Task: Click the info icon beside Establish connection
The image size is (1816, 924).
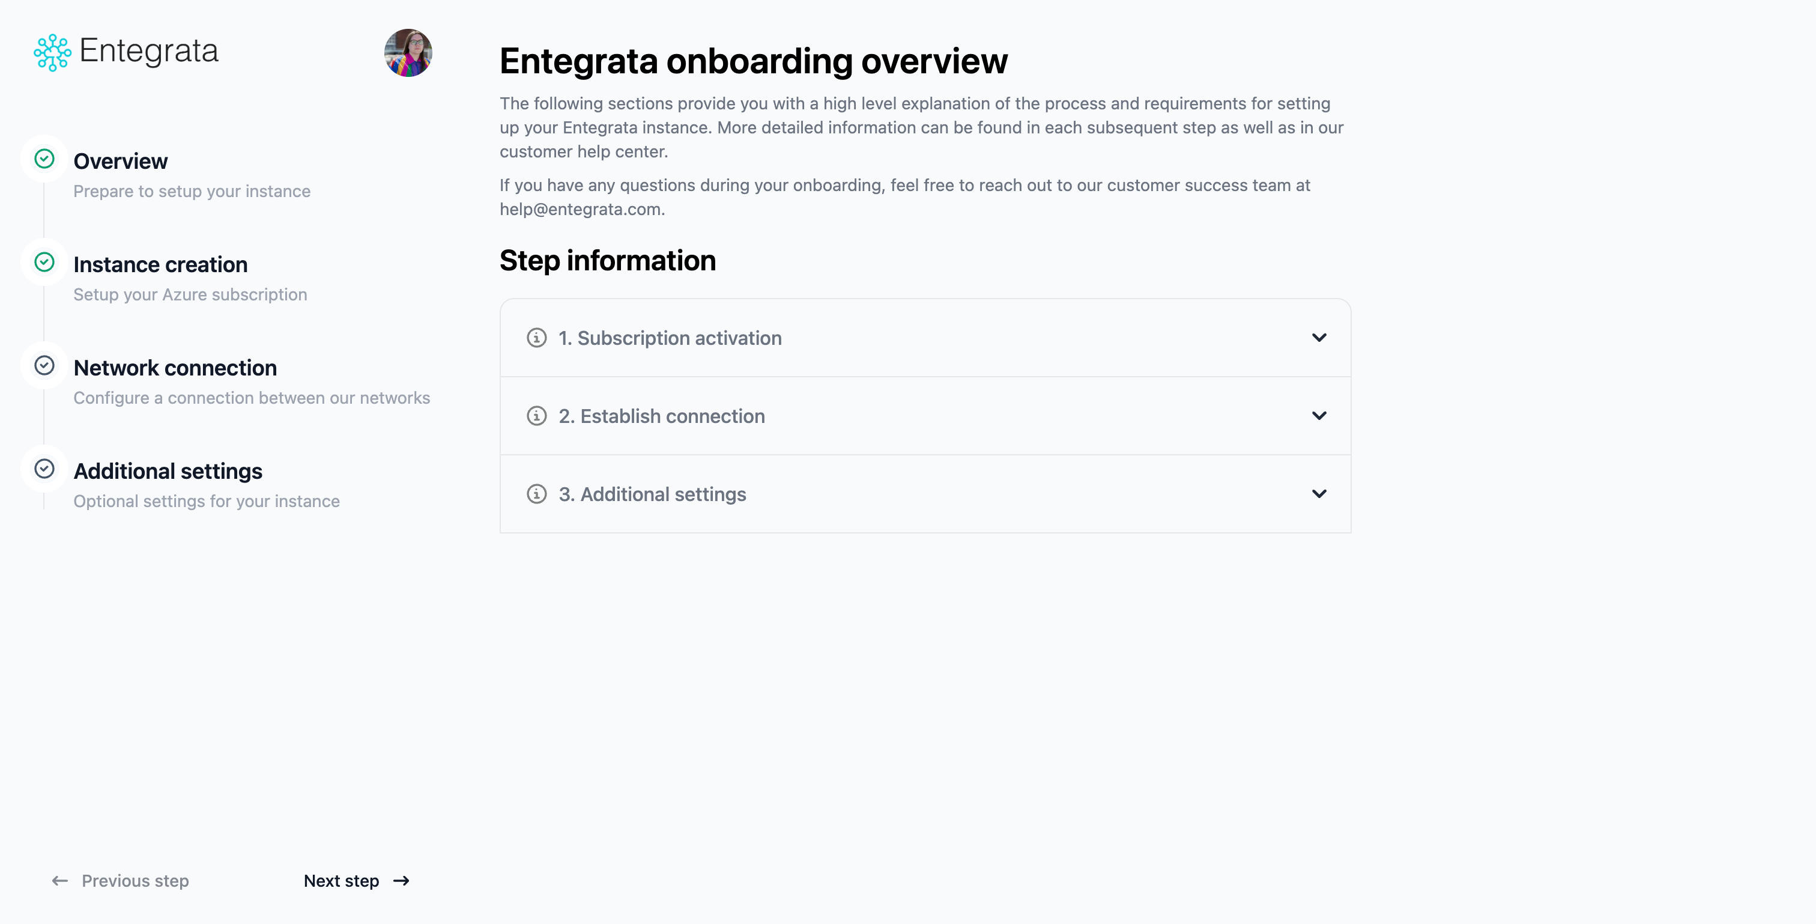Action: coord(536,416)
